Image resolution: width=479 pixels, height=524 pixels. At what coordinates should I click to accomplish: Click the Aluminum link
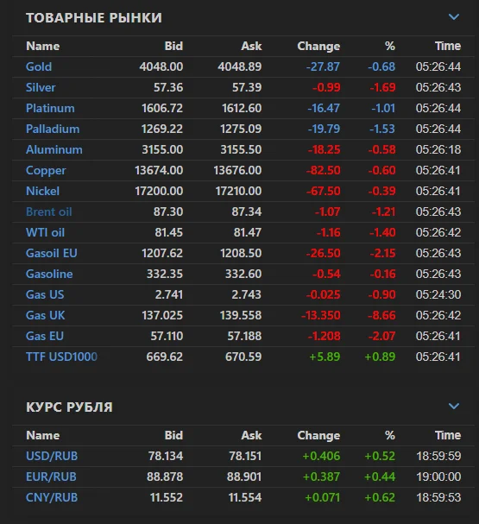(54, 149)
